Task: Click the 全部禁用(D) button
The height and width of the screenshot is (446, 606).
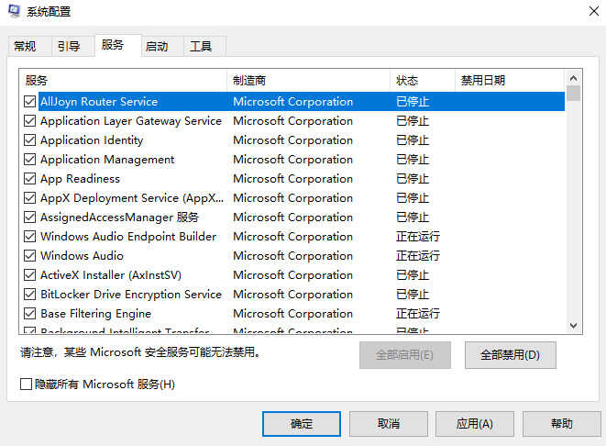Action: [x=510, y=354]
